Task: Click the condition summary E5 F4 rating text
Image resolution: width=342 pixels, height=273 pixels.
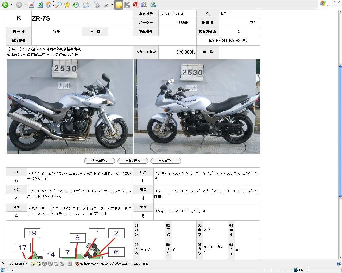Action: coord(228,40)
